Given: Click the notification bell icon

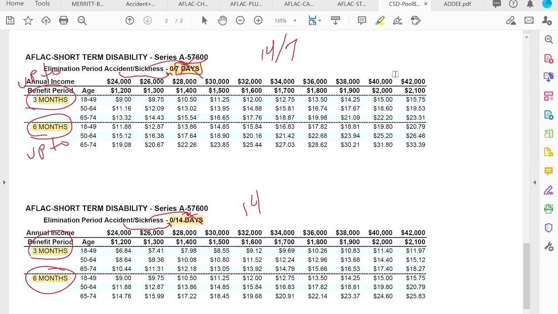Looking at the screenshot, I should pos(530,4).
